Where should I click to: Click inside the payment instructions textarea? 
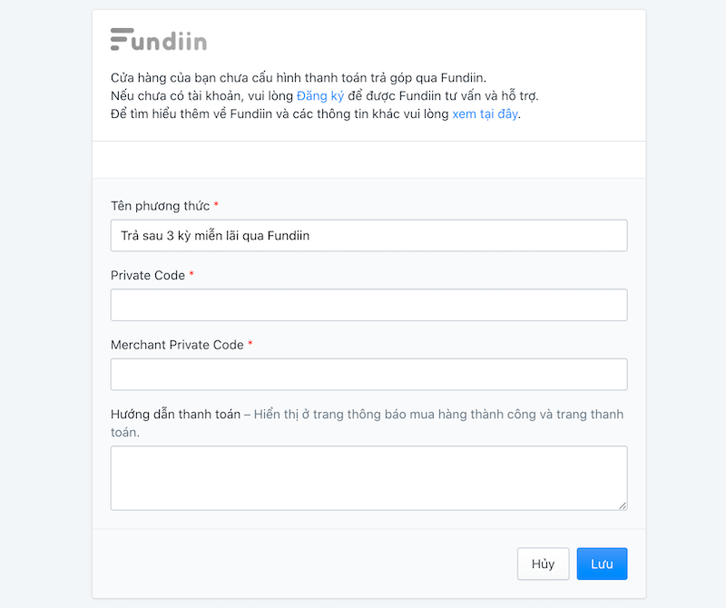(368, 476)
